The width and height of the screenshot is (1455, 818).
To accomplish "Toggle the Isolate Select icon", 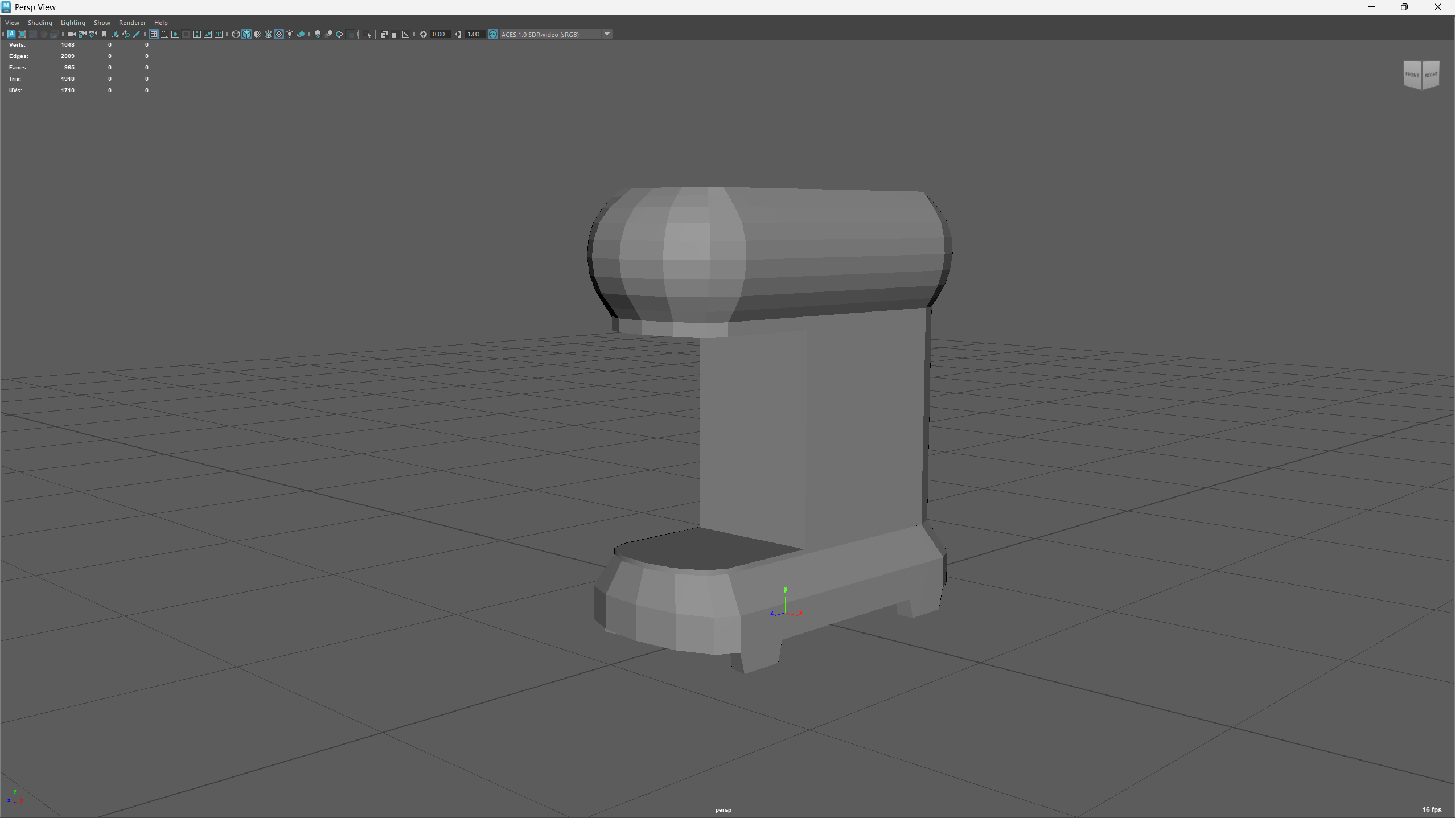I will [x=367, y=34].
